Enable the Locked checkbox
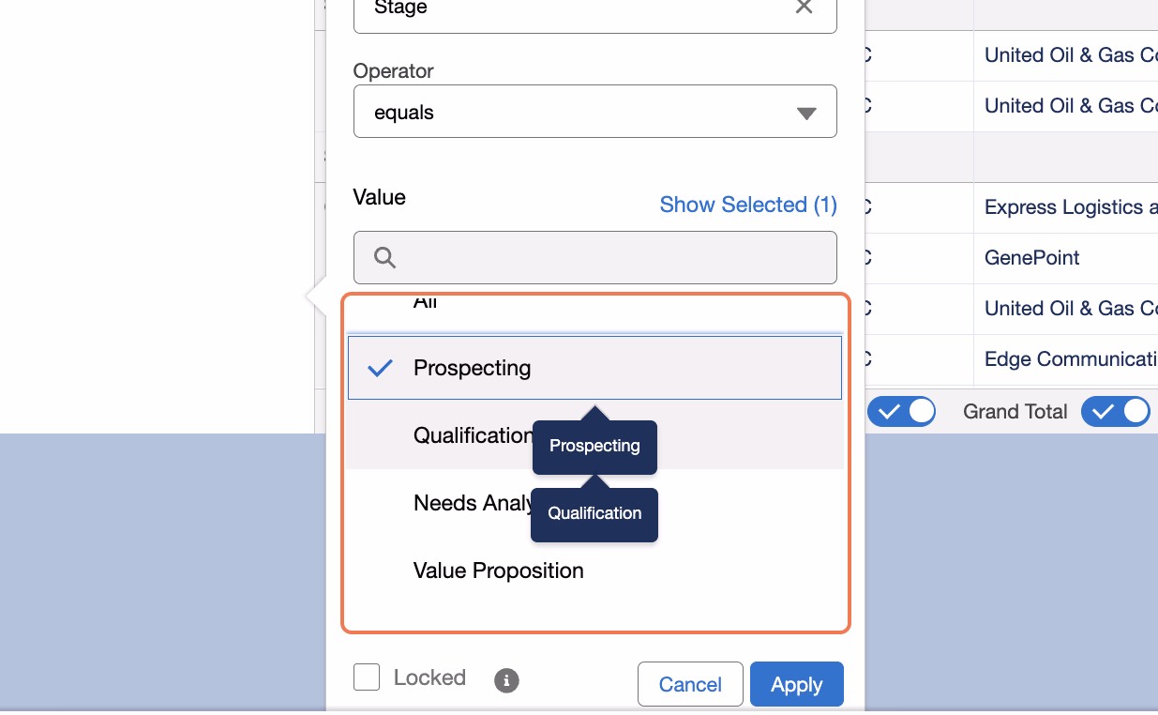The image size is (1158, 715). click(367, 677)
